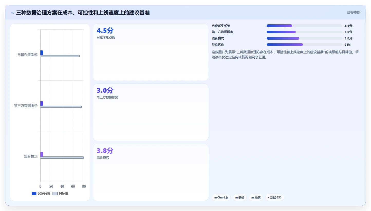
Task: Open the 3.8分 混合模式 card
Action: 150,172
